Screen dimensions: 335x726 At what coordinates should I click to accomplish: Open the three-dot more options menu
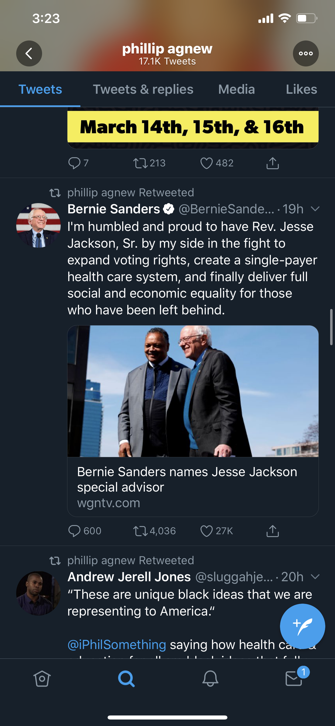(x=305, y=53)
